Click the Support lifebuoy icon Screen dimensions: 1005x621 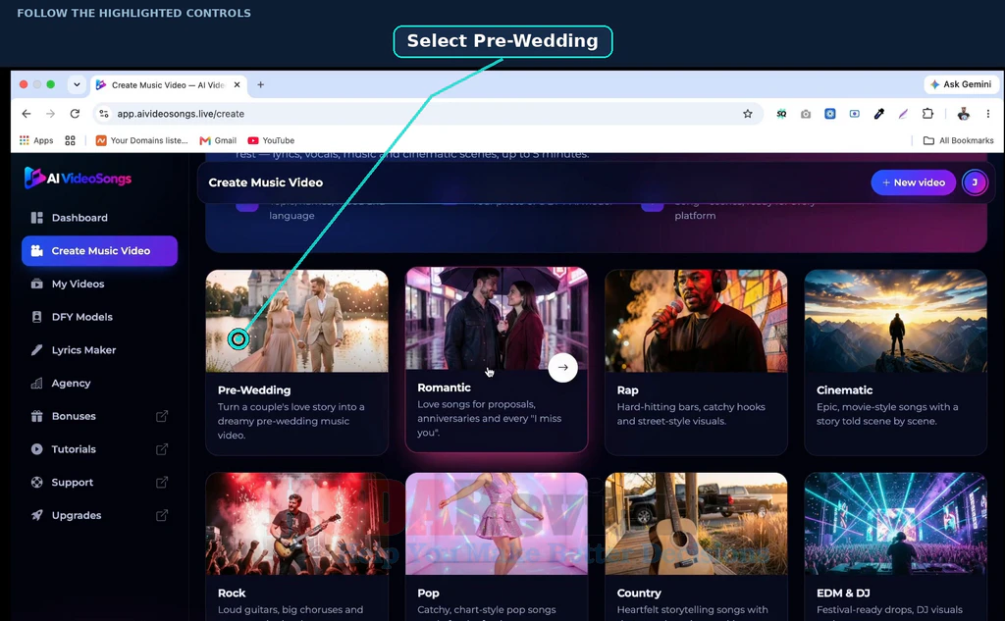coord(36,482)
